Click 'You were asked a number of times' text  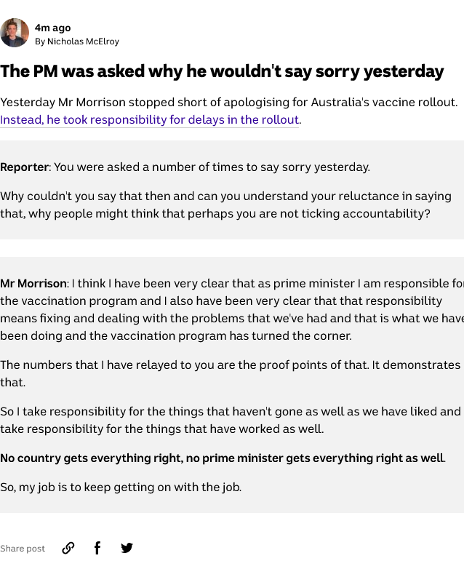click(x=212, y=167)
